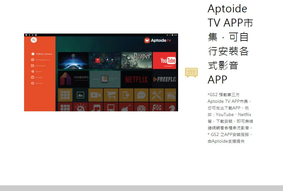Open the Games category in sidebar
Screen dimensions: 283x191
click(x=39, y=71)
